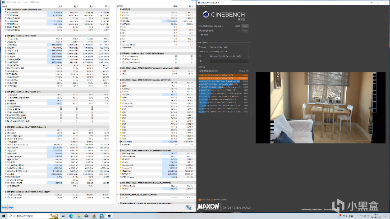Toggle the ranking Details checkbox
This screenshot has width=390, height=219.
coord(247,71)
